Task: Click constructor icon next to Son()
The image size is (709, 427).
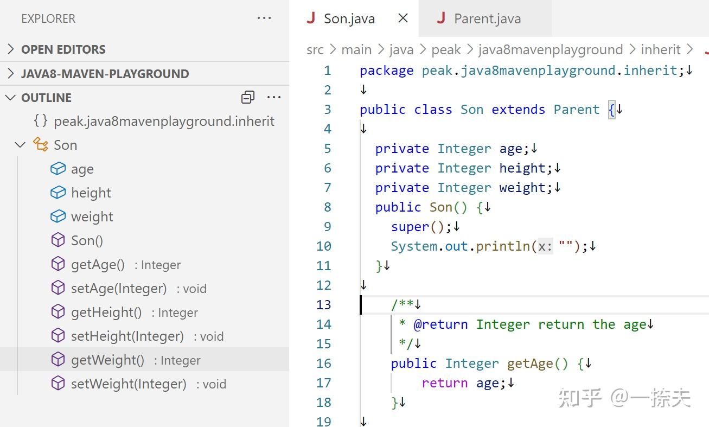Action: [x=58, y=240]
